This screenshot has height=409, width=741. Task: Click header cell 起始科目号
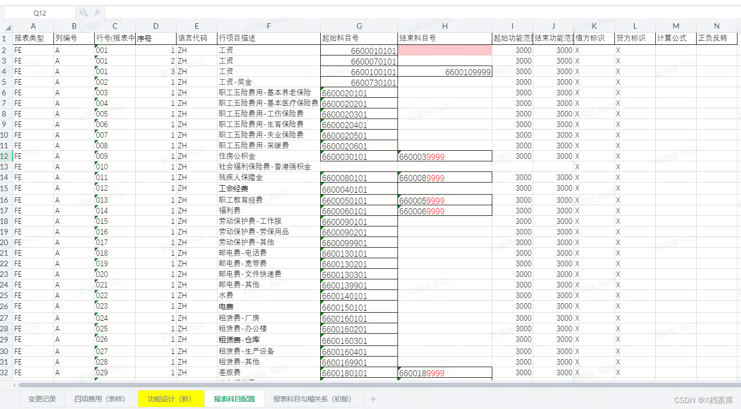359,38
